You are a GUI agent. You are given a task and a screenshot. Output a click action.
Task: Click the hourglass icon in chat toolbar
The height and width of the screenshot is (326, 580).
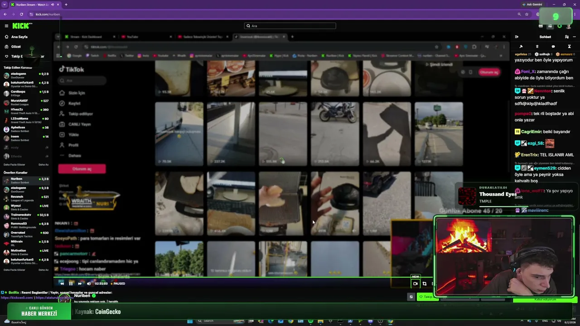click(569, 47)
